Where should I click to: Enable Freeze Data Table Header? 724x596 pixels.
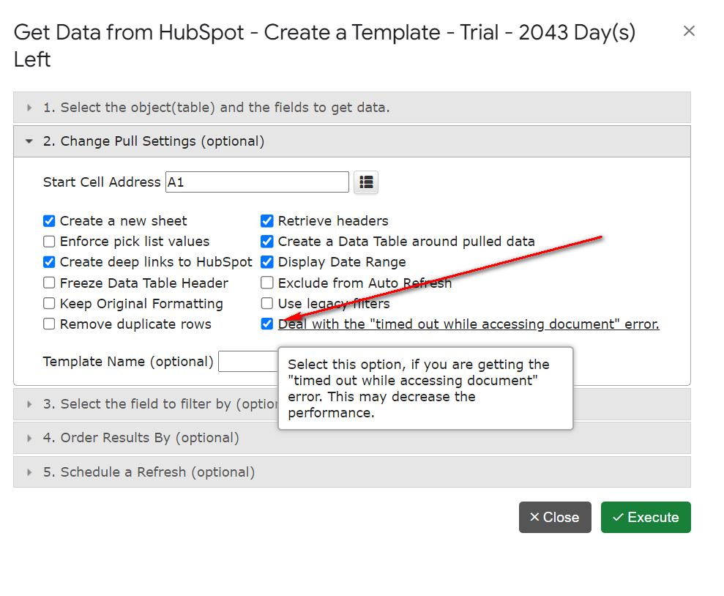49,283
